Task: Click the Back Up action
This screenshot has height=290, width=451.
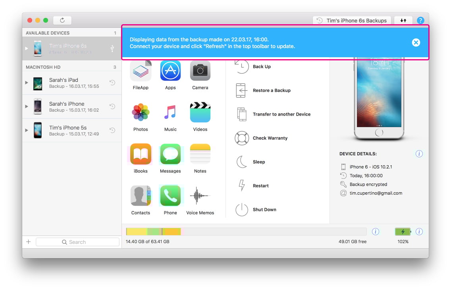Action: click(253, 66)
